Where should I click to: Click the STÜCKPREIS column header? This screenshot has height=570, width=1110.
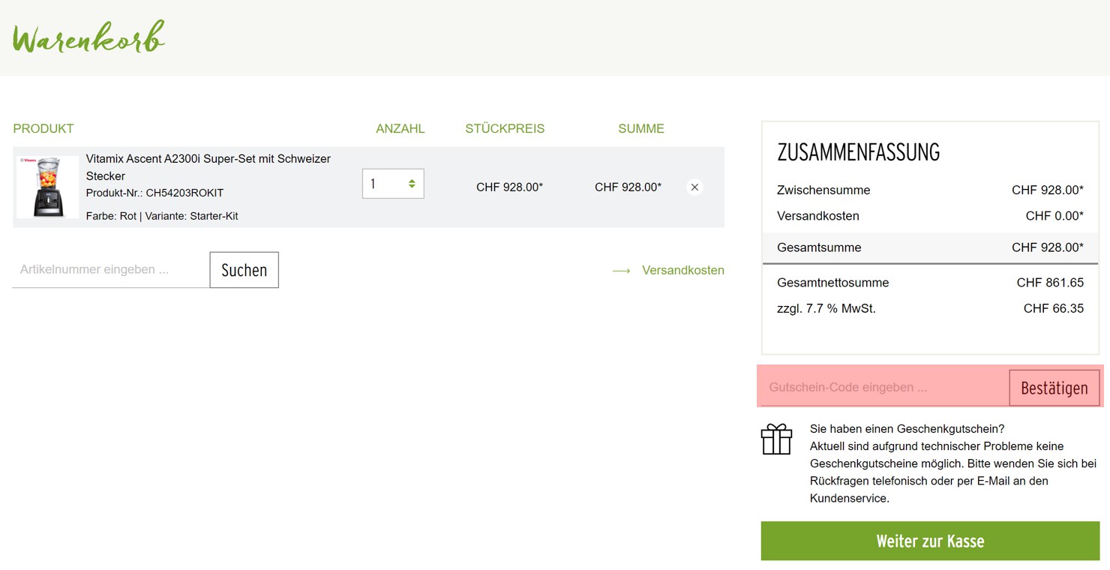pyautogui.click(x=505, y=129)
